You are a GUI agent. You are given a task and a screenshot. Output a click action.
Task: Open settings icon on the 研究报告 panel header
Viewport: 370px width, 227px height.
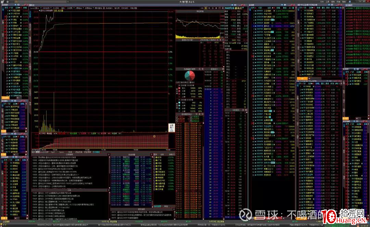click(174, 209)
